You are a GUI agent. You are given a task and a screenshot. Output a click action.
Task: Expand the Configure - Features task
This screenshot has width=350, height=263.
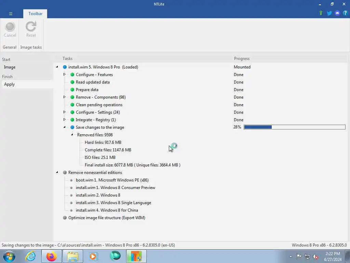(x=65, y=74)
